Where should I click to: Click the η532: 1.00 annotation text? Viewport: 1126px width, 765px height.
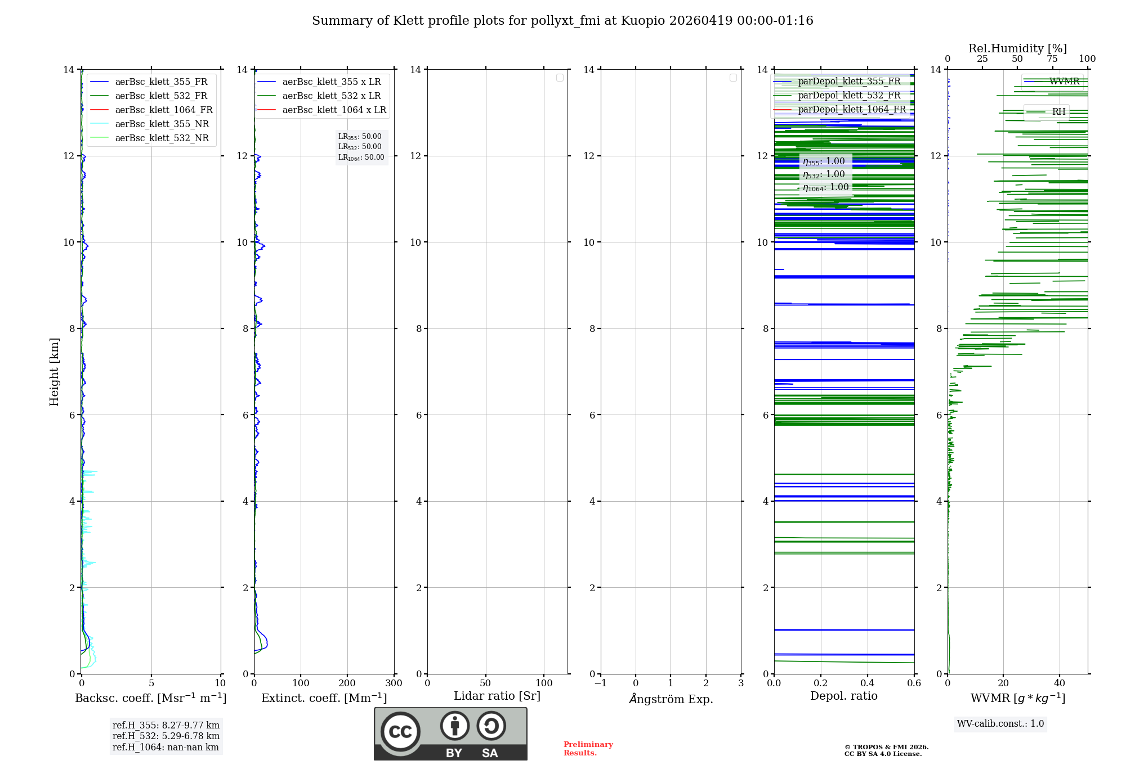824,174
